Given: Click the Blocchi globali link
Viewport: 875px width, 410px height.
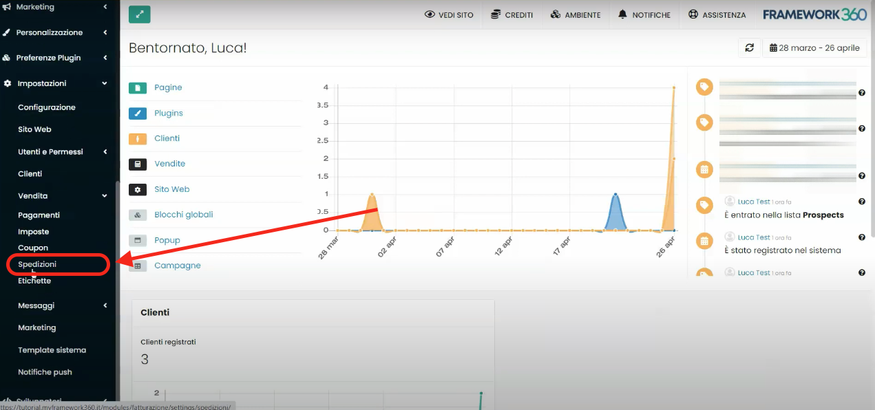Looking at the screenshot, I should [184, 215].
